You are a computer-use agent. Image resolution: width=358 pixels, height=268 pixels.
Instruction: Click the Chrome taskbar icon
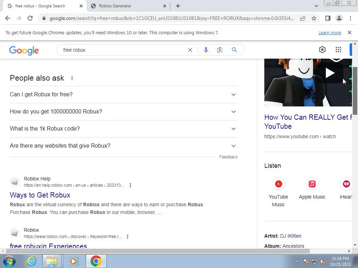[x=96, y=261]
